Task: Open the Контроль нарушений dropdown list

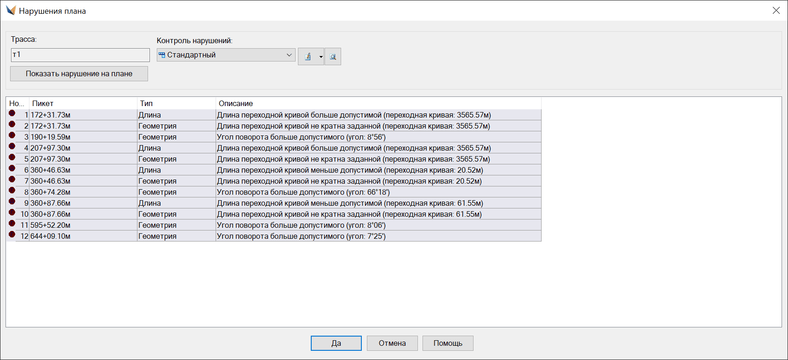Action: 289,55
